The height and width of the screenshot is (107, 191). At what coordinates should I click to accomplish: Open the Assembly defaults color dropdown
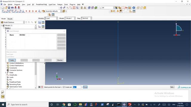tap(54, 11)
